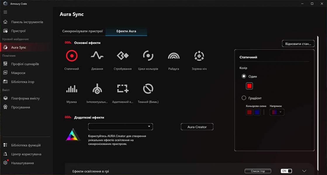Select the Цикл кольорів effect
This screenshot has width=327, height=175.
148,56
